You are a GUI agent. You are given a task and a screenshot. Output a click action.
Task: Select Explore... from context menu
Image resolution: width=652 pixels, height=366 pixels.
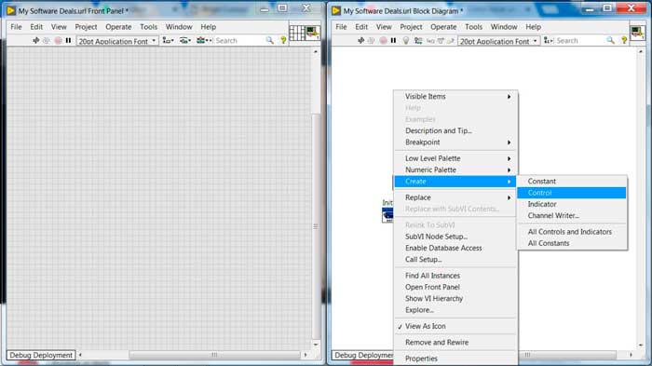click(x=455, y=310)
